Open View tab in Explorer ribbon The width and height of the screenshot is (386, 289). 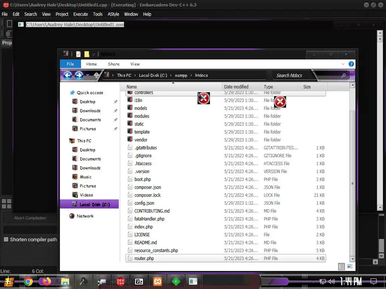[x=135, y=64]
